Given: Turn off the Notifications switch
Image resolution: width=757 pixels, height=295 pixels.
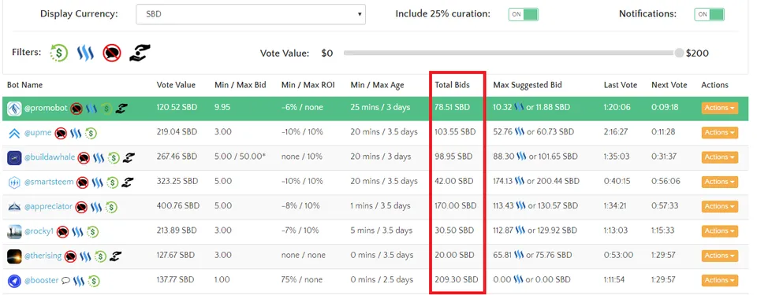Looking at the screenshot, I should tap(709, 14).
